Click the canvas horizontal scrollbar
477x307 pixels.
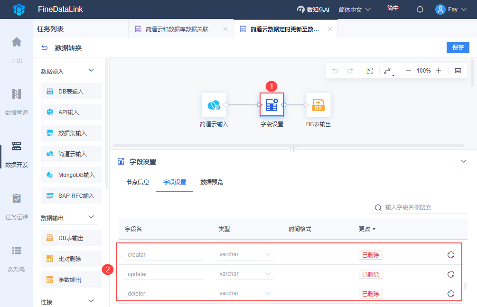coord(289,146)
